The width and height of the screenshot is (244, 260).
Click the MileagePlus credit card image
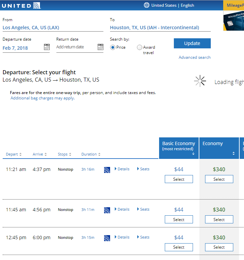[x=234, y=21]
